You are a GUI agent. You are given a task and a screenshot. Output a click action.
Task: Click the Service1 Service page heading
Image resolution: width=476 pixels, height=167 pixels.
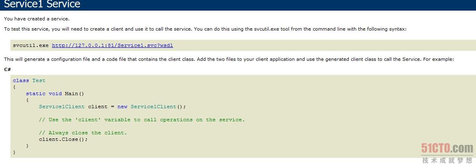pyautogui.click(x=42, y=4)
